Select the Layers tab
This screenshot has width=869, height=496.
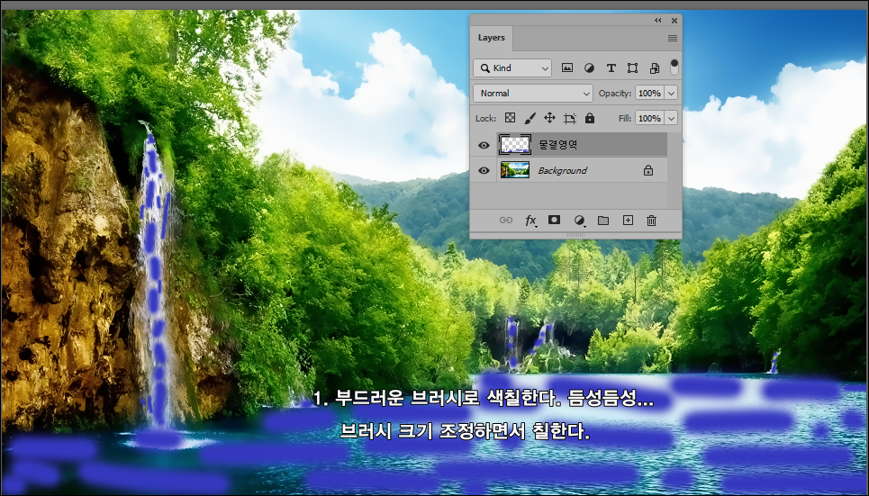coord(491,38)
